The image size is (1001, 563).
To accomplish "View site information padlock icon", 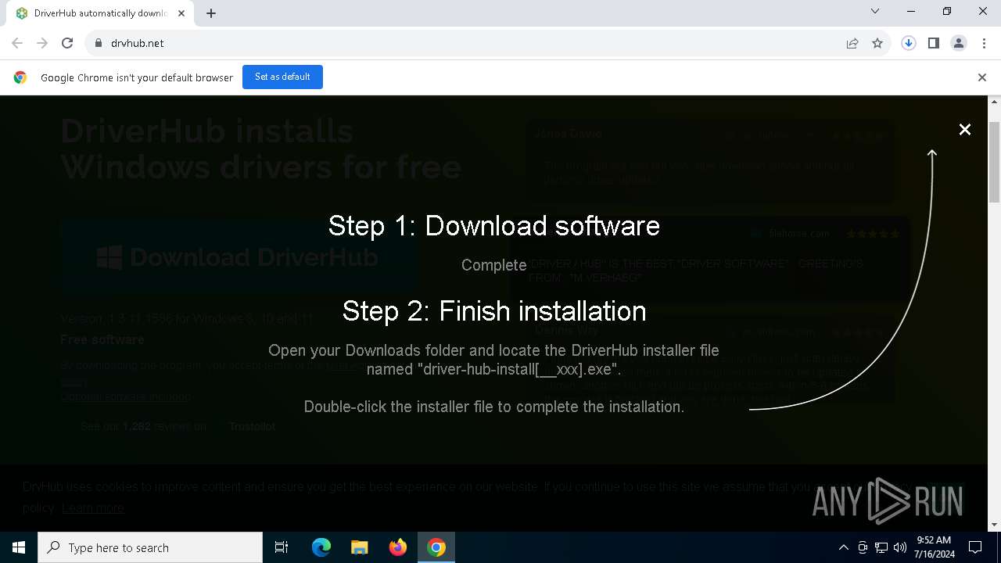I will 98,43.
